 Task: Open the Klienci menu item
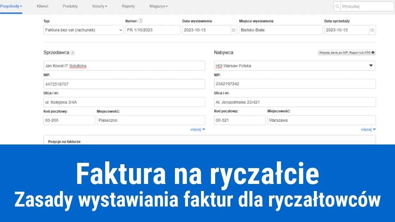[42, 6]
